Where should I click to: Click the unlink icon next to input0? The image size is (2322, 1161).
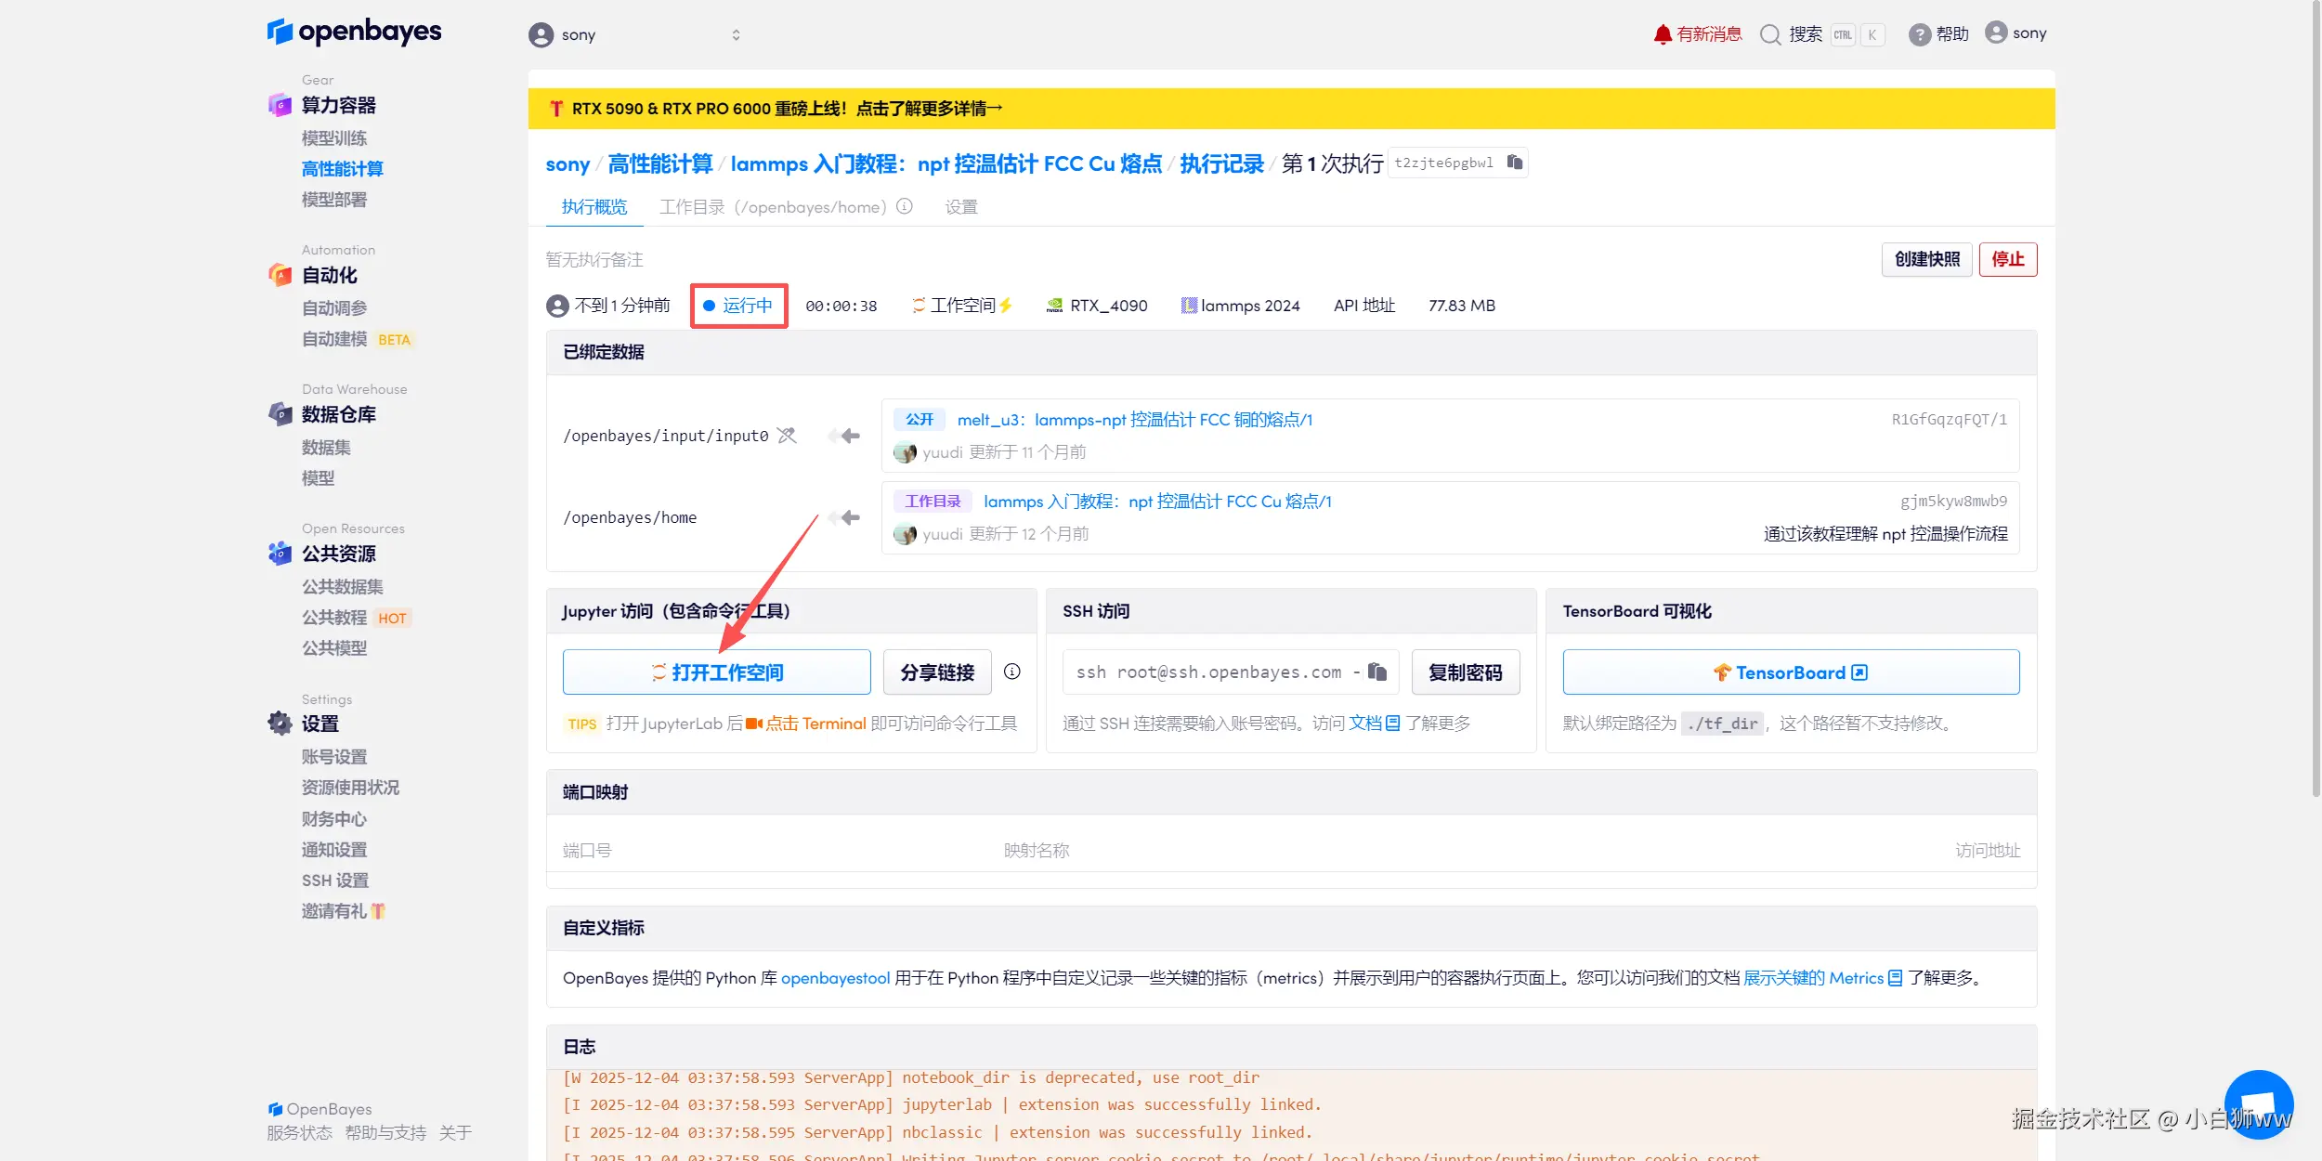pyautogui.click(x=787, y=436)
